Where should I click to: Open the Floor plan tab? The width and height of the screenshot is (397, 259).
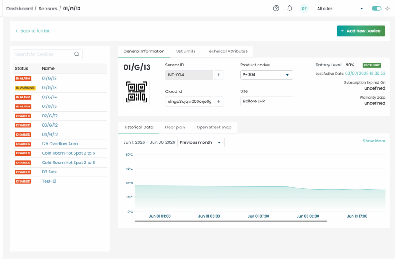click(x=175, y=127)
